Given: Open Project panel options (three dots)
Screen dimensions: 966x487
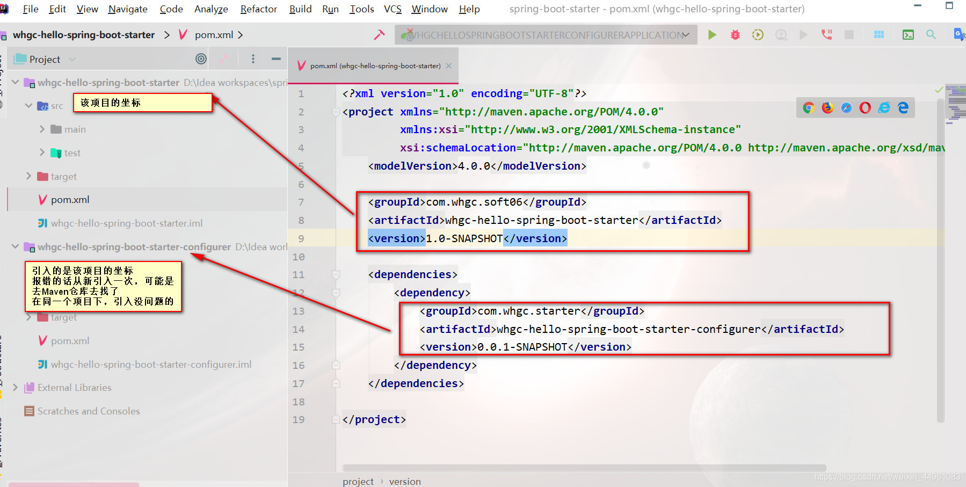Looking at the screenshot, I should click(x=253, y=59).
